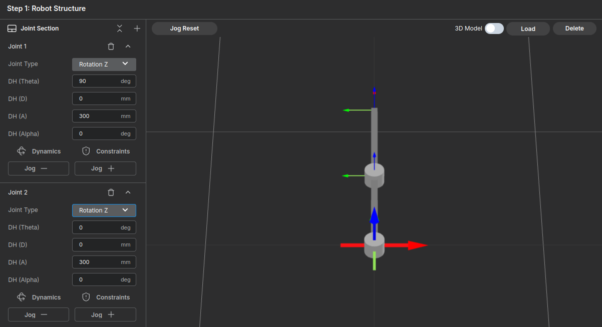Click the Joint 1 DH (Theta) input field
The height and width of the screenshot is (327, 602).
point(98,81)
